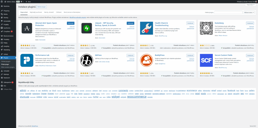Install the BuddyPress plugin
The image size is (258, 128).
(190, 55)
